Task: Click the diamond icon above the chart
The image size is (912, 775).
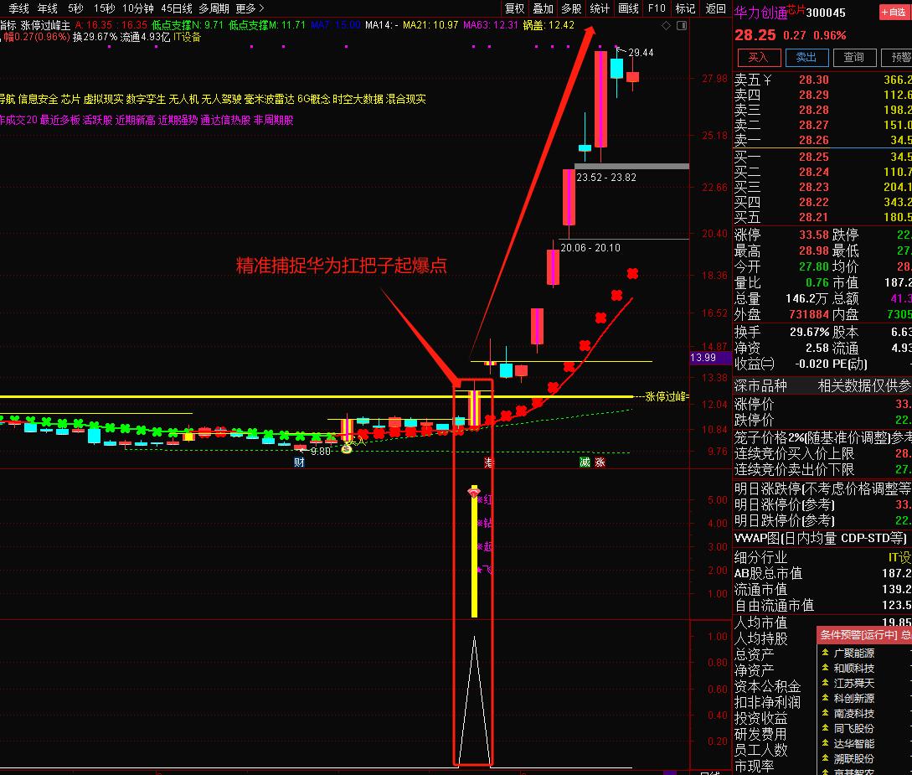Action: (x=666, y=26)
